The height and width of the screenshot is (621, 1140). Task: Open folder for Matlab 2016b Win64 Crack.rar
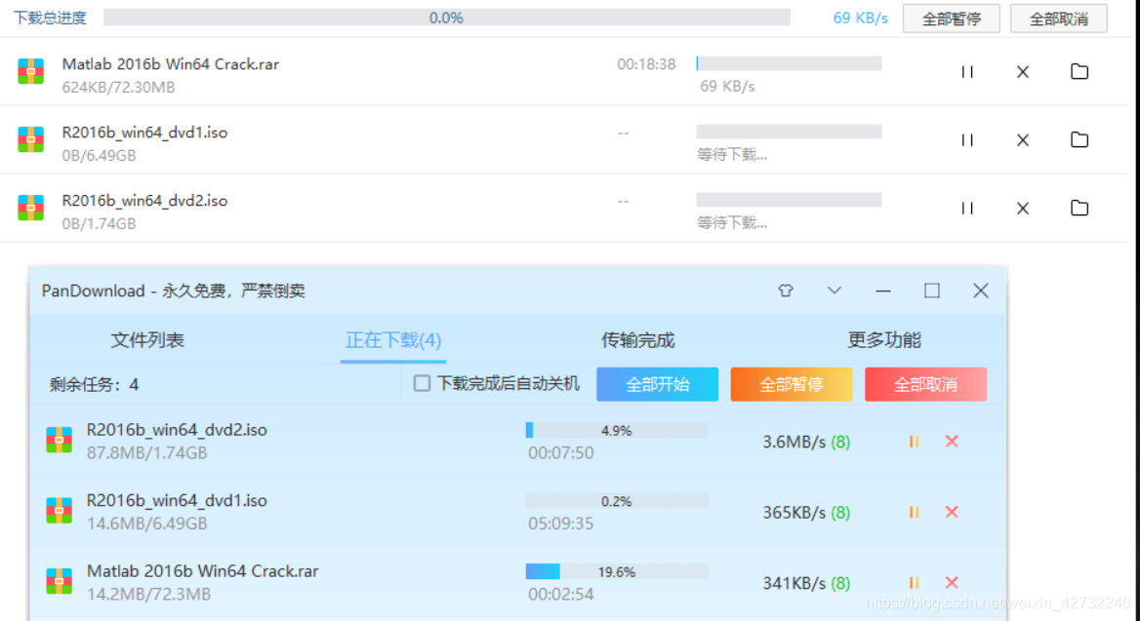(1079, 71)
